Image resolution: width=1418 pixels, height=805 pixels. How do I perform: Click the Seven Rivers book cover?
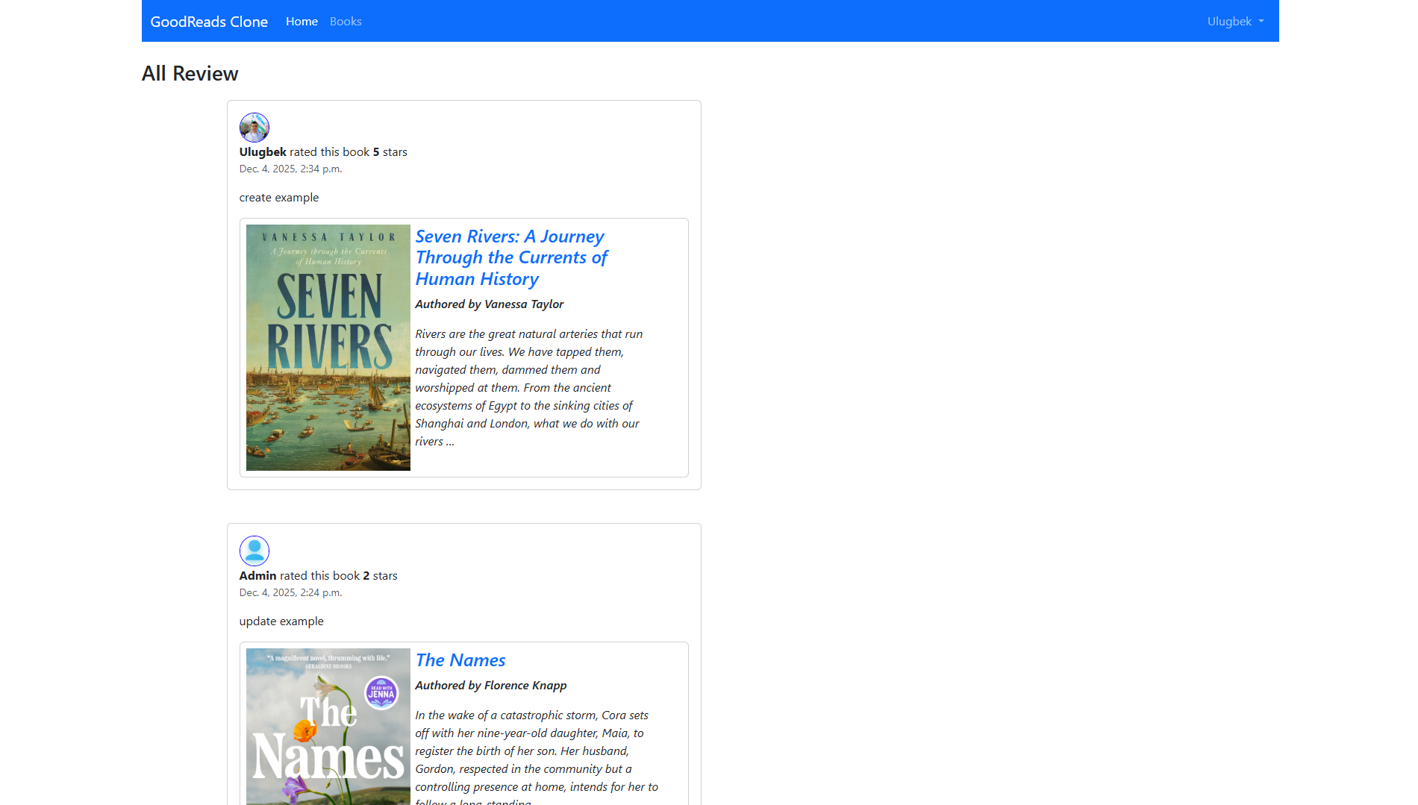click(328, 348)
